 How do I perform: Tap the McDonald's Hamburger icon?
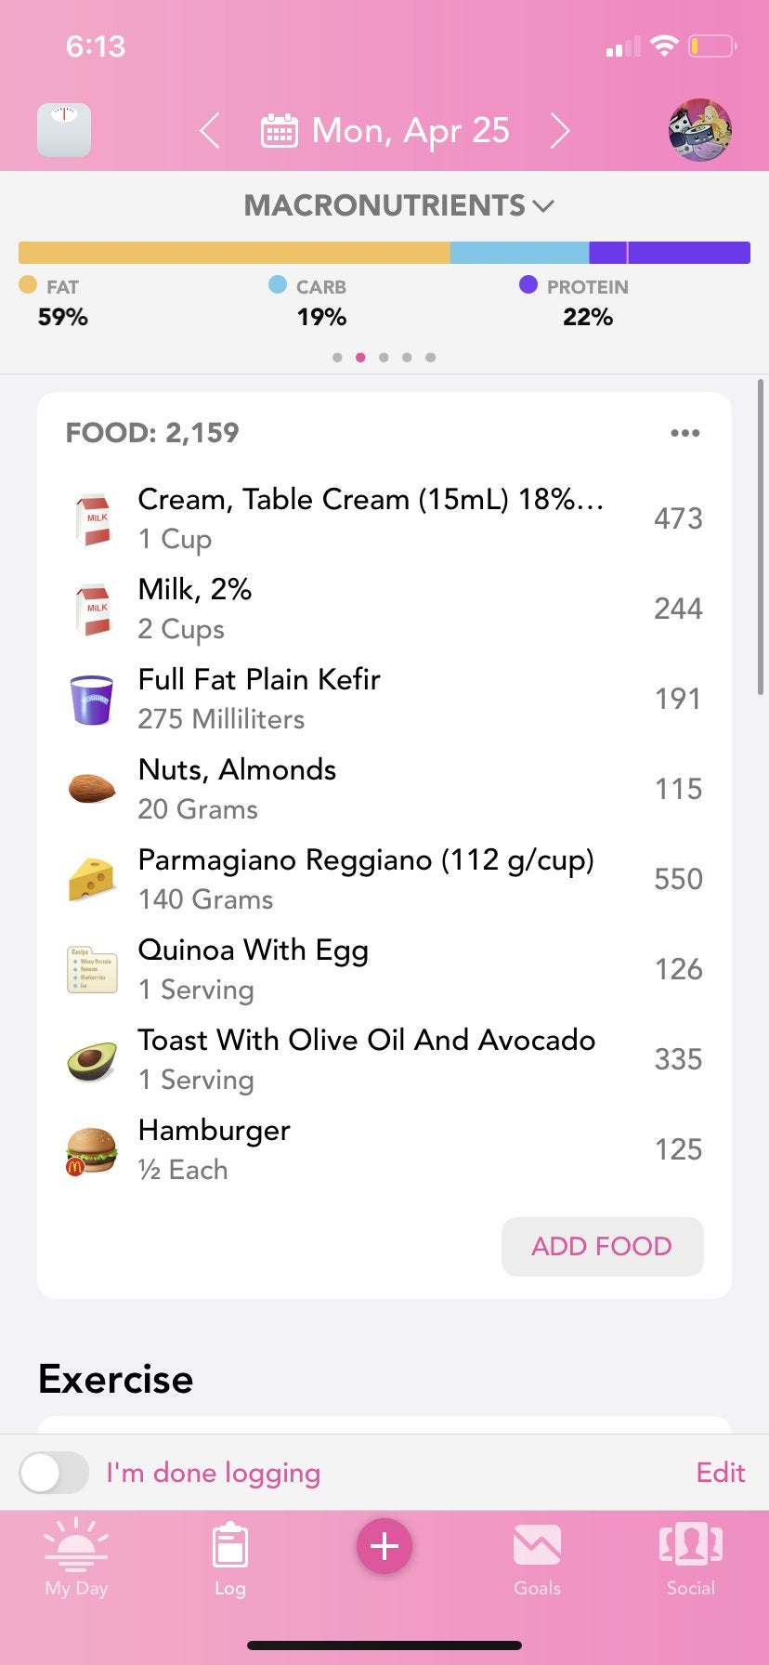tap(91, 1151)
